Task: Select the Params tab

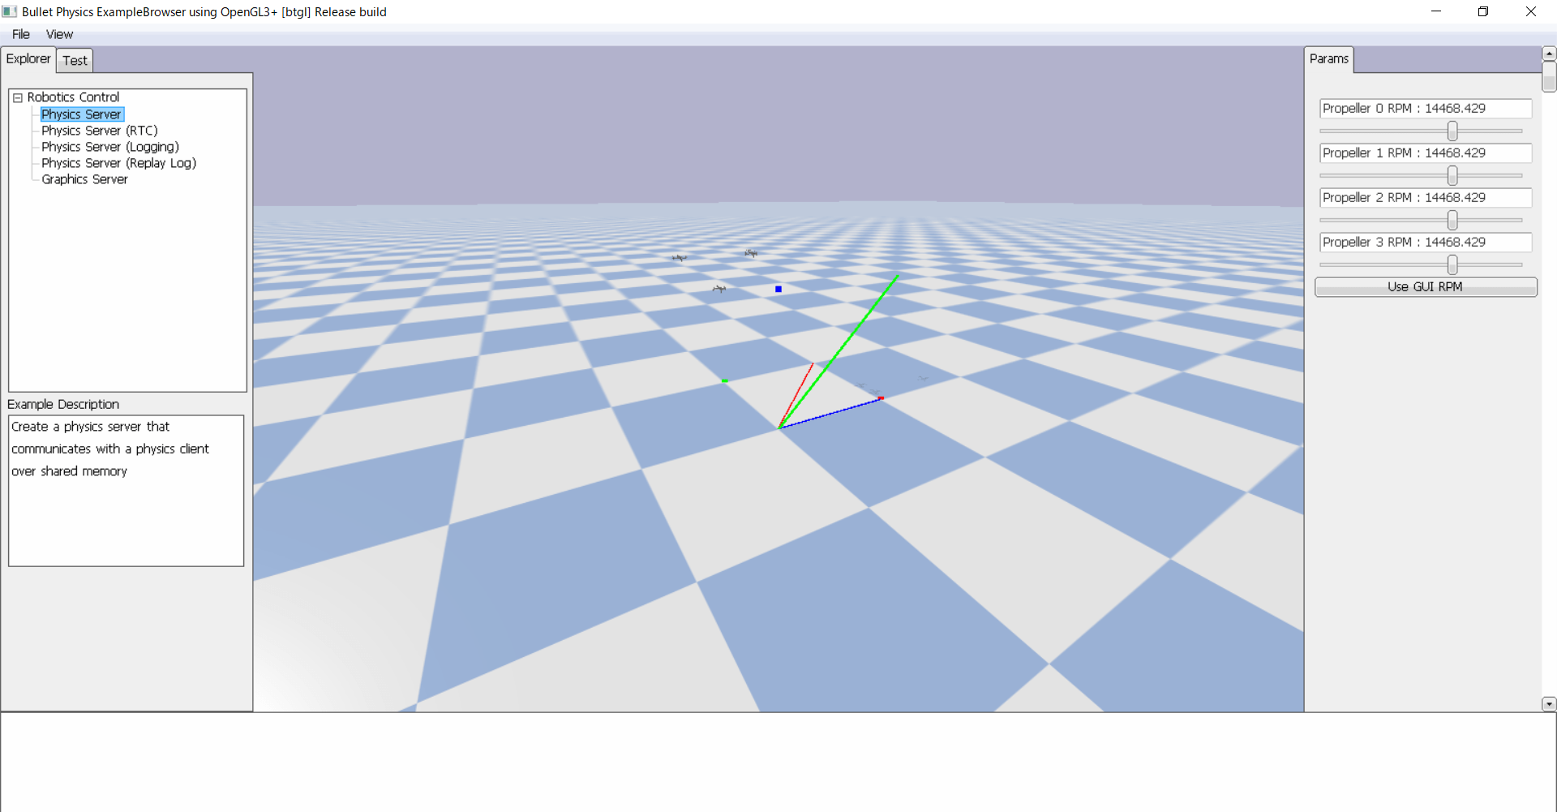Action: pos(1328,58)
